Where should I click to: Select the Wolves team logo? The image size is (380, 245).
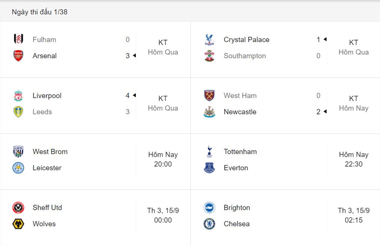click(19, 224)
